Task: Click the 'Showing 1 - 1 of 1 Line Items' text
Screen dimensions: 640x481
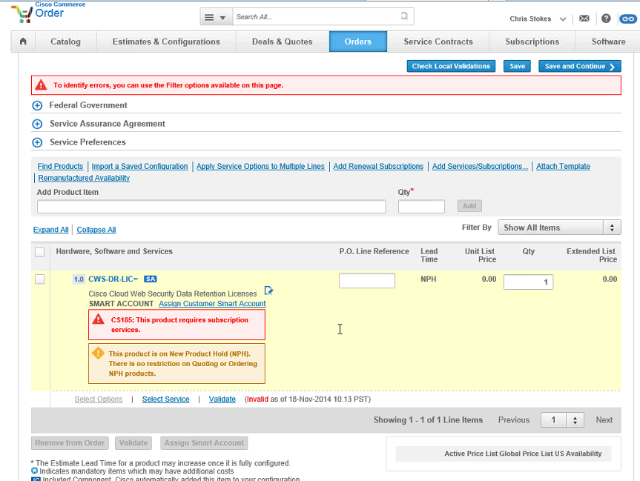Action: pos(428,419)
